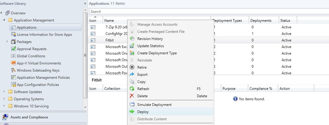Click Application Management Policies icon
Screen dimensions: 329x125
(x=13, y=78)
